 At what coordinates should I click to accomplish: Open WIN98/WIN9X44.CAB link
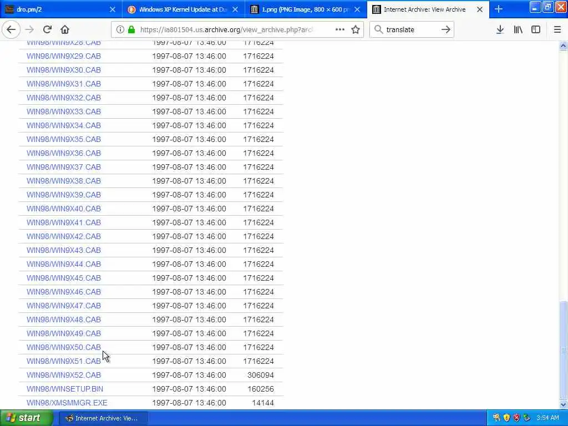click(x=63, y=264)
